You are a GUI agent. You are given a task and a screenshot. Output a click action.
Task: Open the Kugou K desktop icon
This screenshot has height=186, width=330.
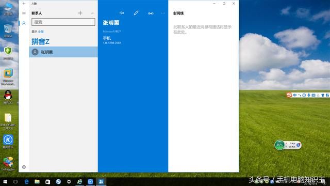click(x=8, y=142)
